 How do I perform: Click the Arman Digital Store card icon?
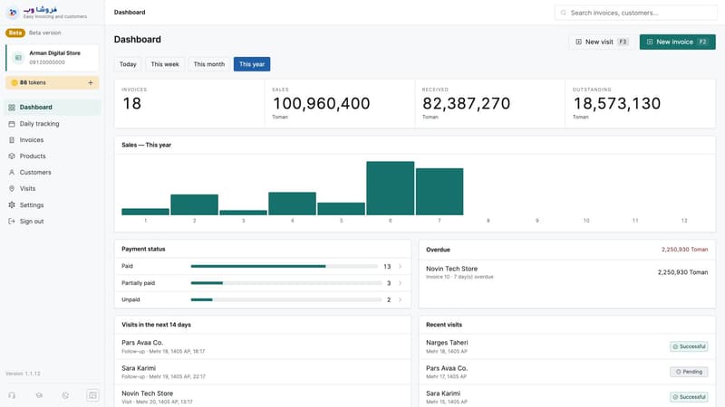tap(18, 58)
